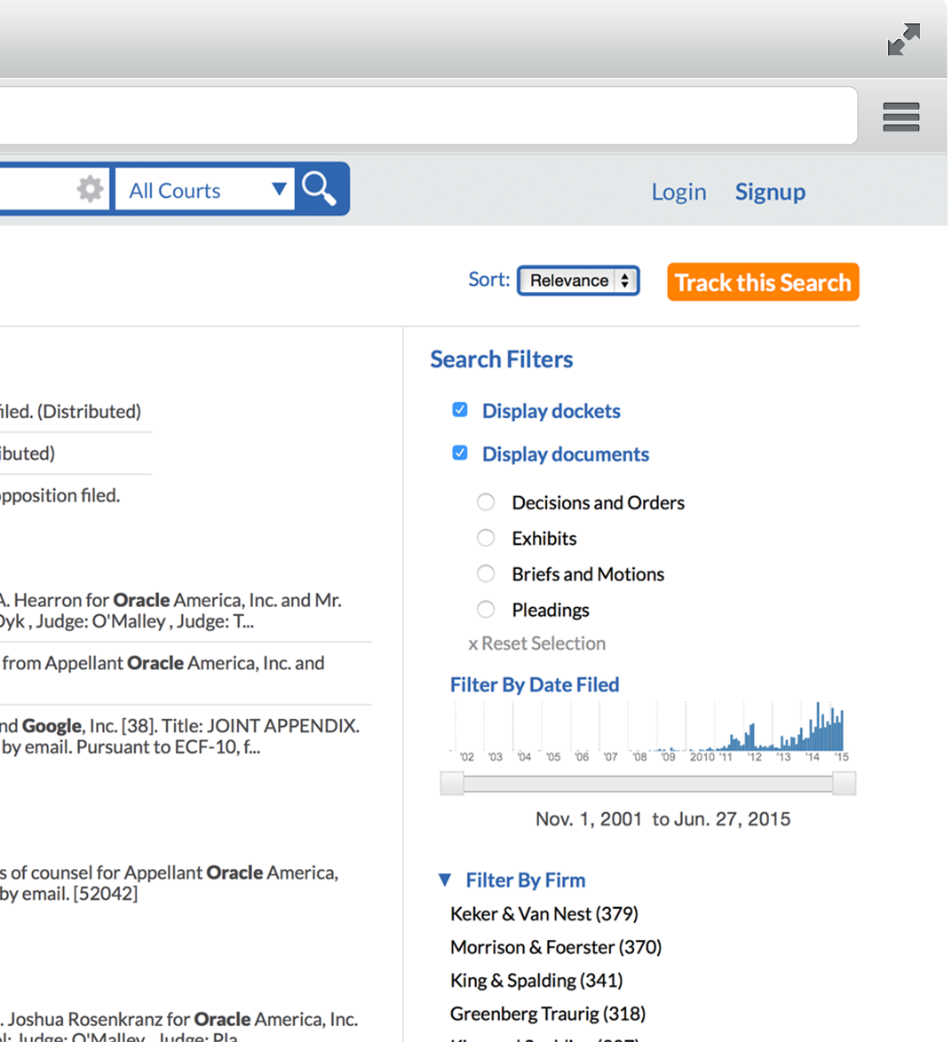Click the browser address bar field
This screenshot has height=1042, width=952.
click(426, 115)
